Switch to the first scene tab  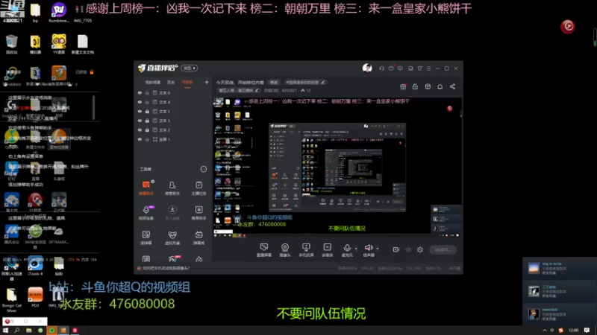point(153,83)
